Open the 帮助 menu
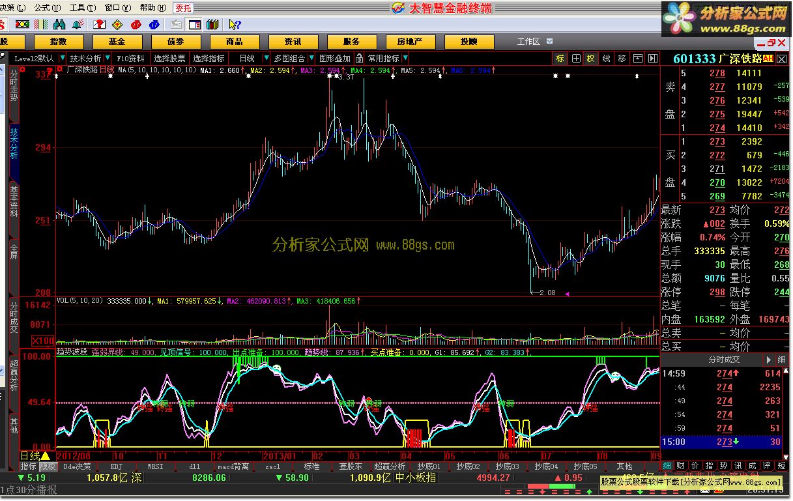Viewport: 793px width, 501px height. click(x=152, y=7)
